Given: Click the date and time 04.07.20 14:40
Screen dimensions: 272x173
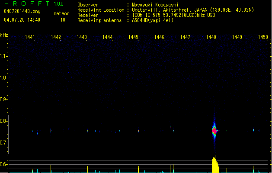Looking at the screenshot, I should [x=22, y=20].
